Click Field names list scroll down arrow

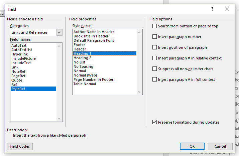coord(59,119)
